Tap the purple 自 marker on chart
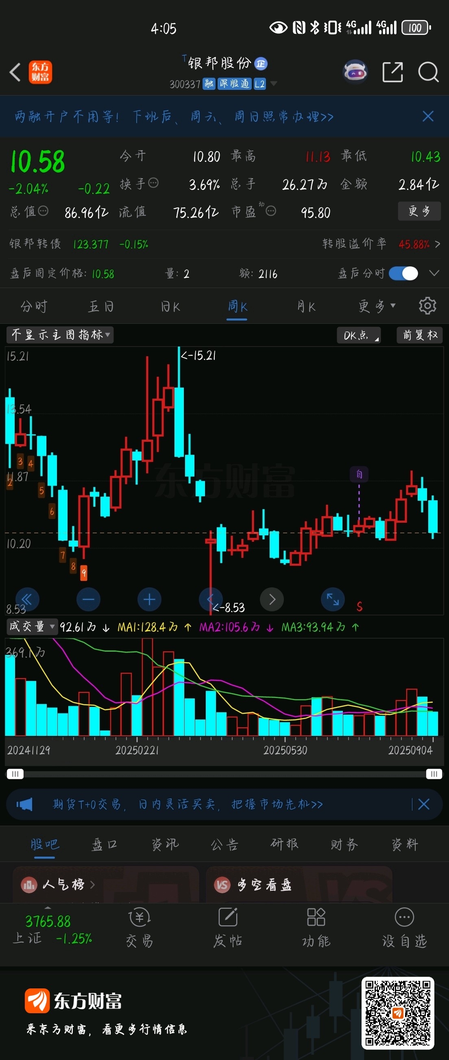This screenshot has width=449, height=1060. [359, 474]
